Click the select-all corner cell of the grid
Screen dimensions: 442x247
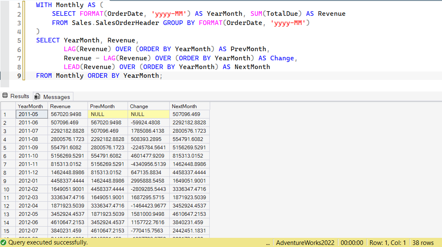[x=8, y=106]
